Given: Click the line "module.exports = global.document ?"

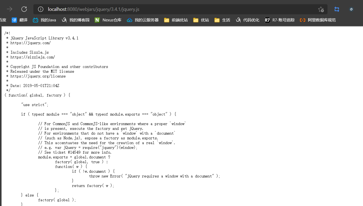Looking at the screenshot, I should click(74, 157).
